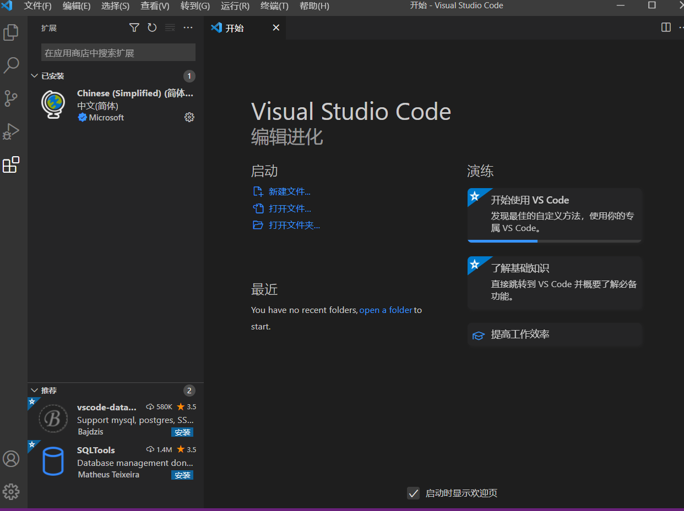Image resolution: width=684 pixels, height=511 pixels.
Task: Open the Source Control view icon
Action: pyautogui.click(x=11, y=98)
